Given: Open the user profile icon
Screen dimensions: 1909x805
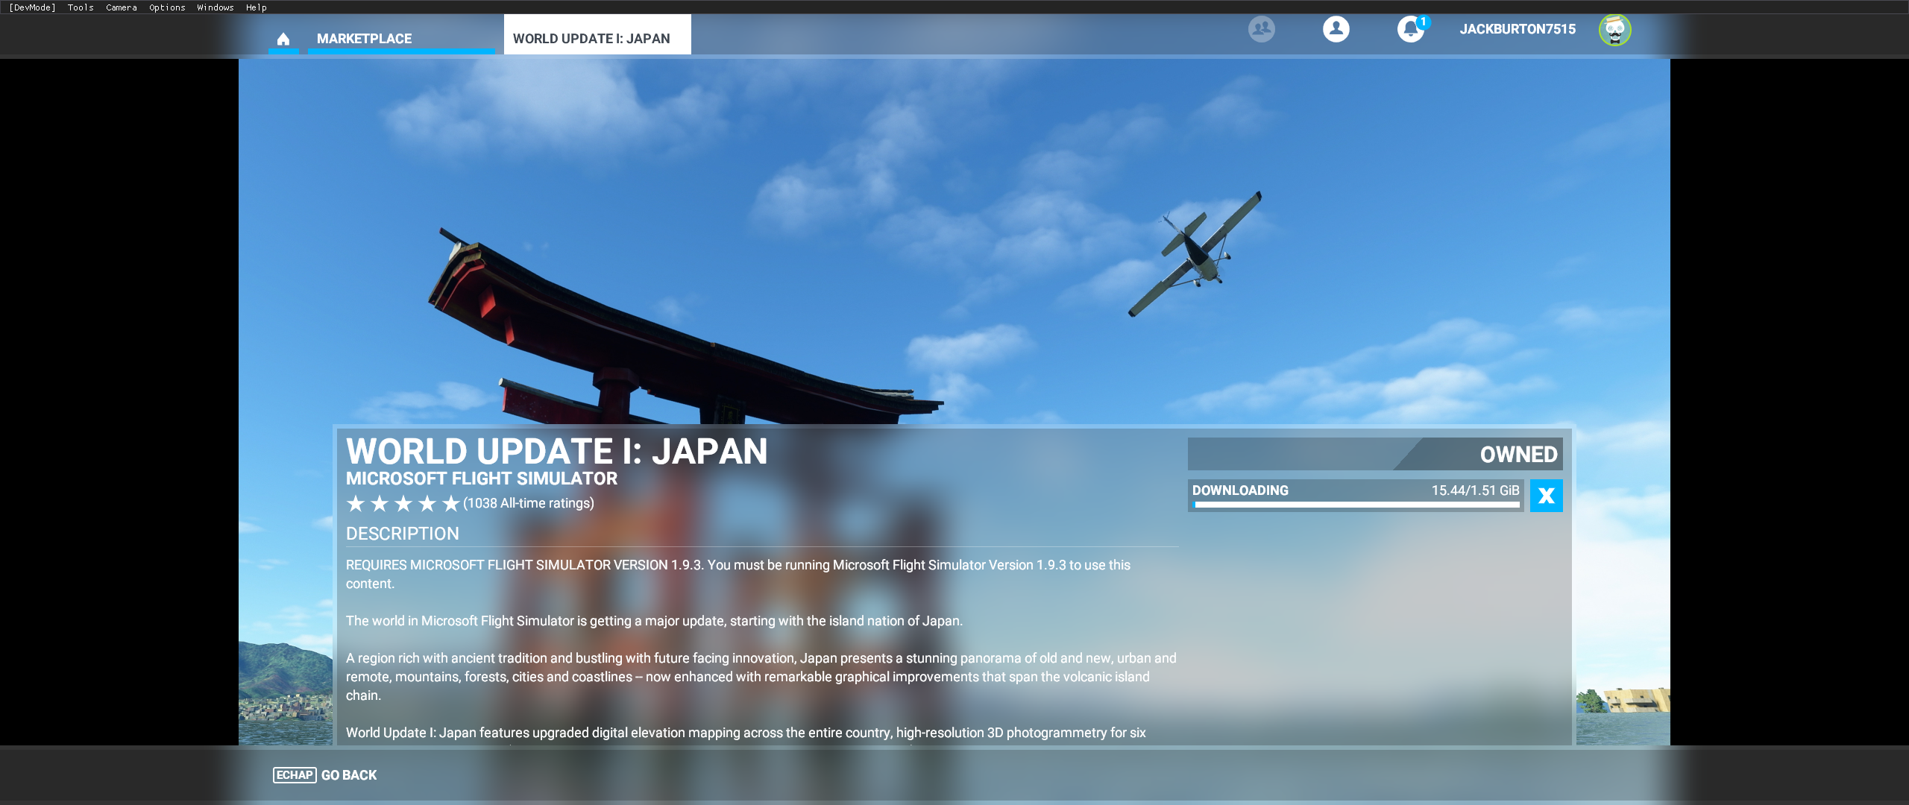Looking at the screenshot, I should point(1336,29).
